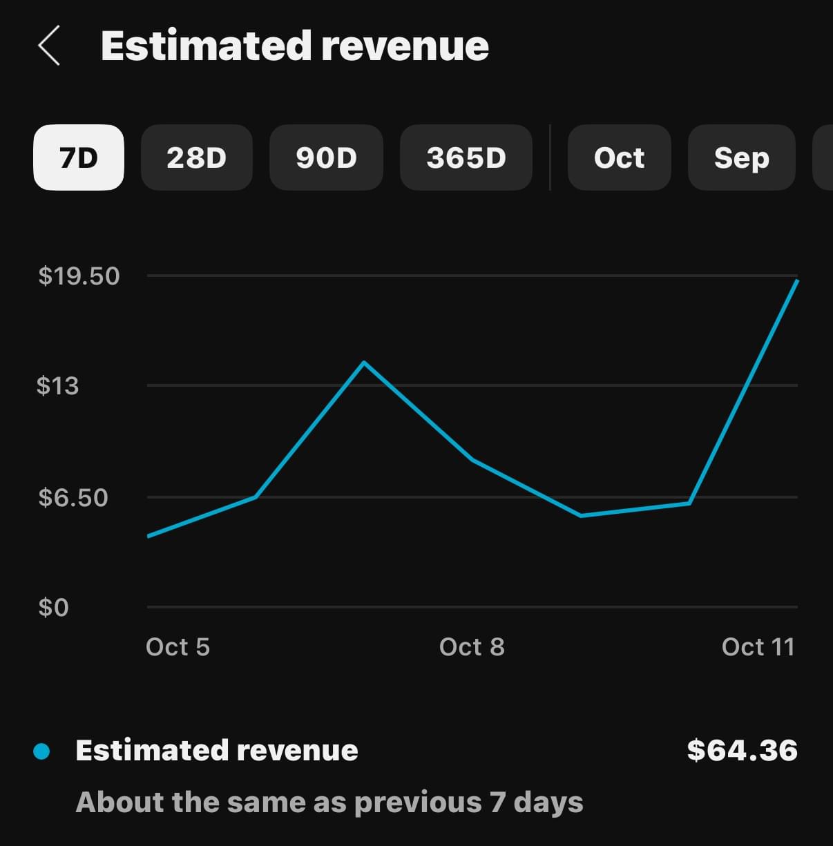Screen dimensions: 833x846
Task: Select the 7D time range
Action: (79, 157)
